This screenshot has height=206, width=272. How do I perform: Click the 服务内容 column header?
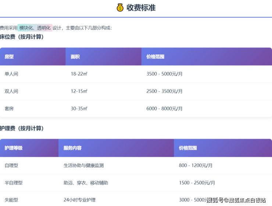[72, 148]
